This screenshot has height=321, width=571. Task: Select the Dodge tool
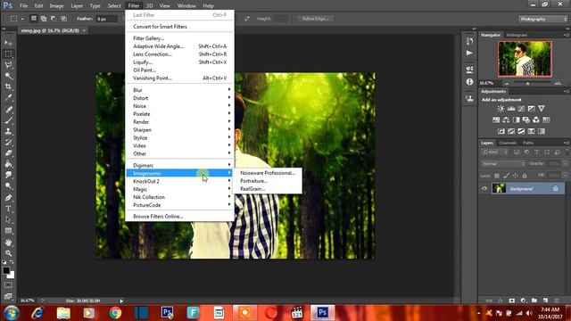point(8,186)
